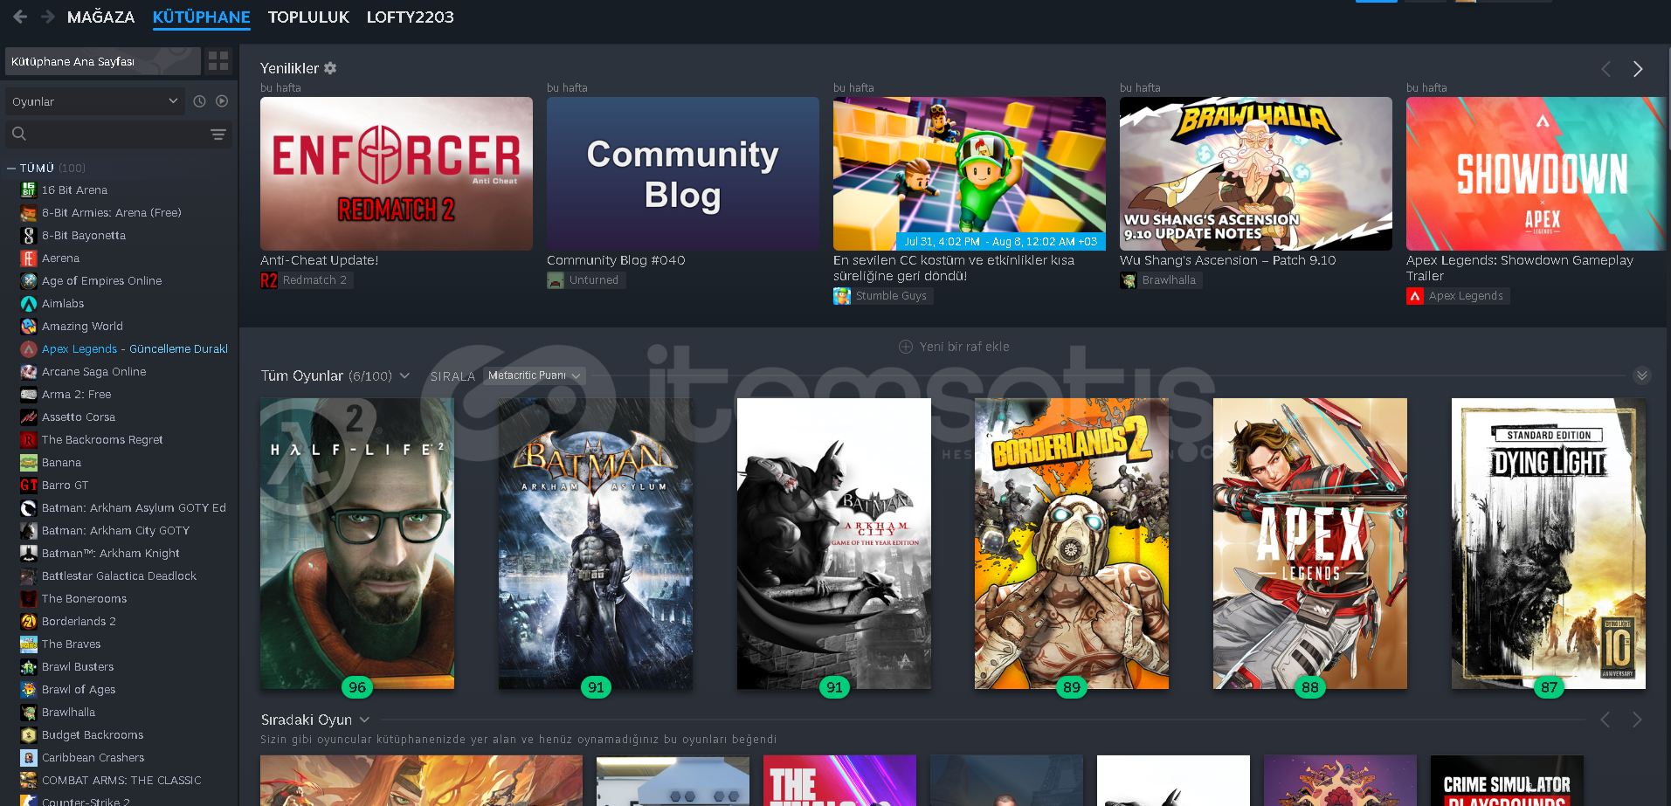Show previous Sıradaki Oyun suggestions
Viewport: 1671px width, 806px height.
1605,720
